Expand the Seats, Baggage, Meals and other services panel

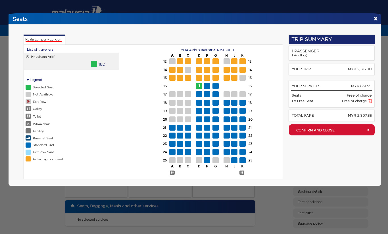(x=160, y=206)
